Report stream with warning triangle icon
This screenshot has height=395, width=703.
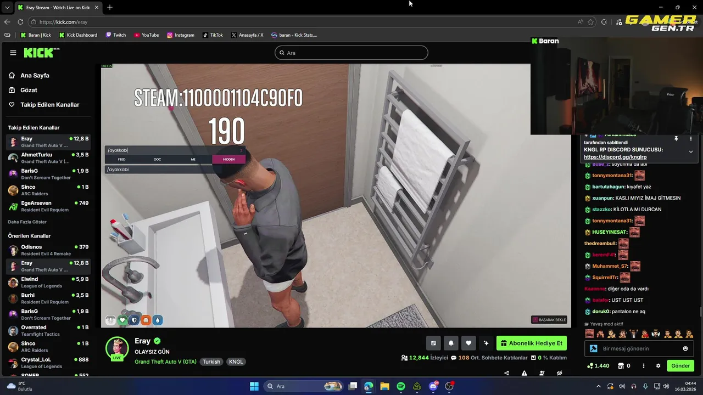(525, 374)
